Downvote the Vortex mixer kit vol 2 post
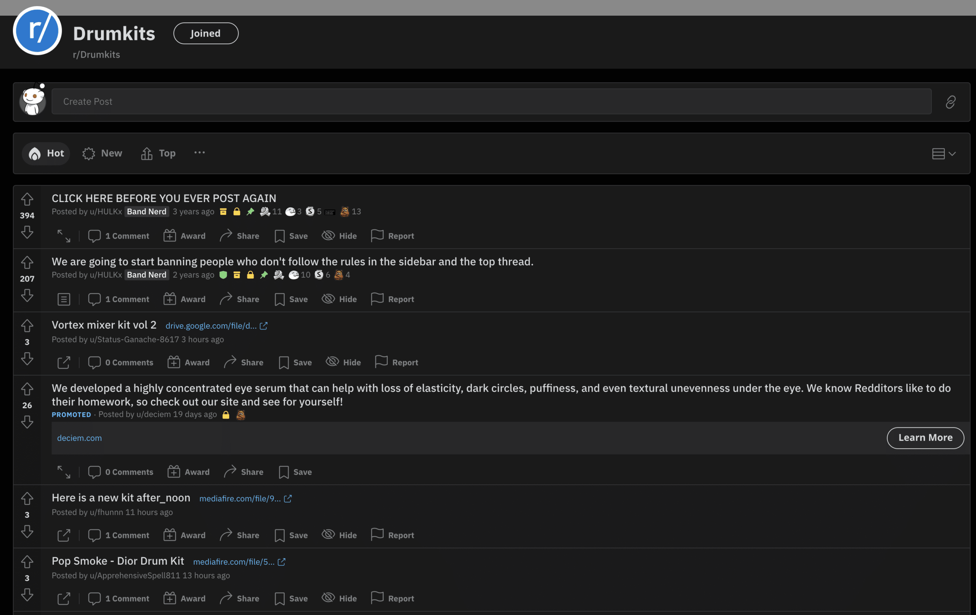The width and height of the screenshot is (976, 615). (27, 359)
